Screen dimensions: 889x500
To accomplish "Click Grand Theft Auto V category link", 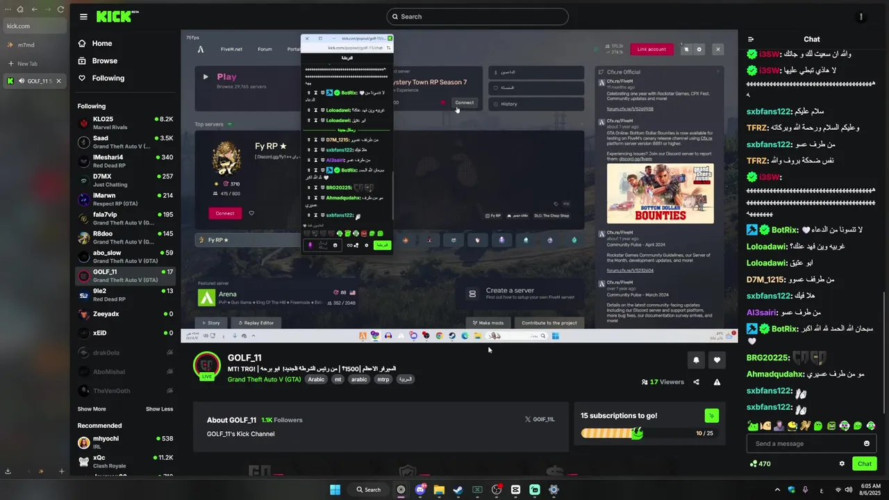I will [264, 379].
